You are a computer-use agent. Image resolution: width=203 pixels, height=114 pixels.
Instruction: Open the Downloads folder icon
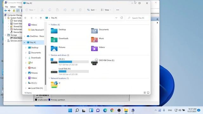(54, 40)
